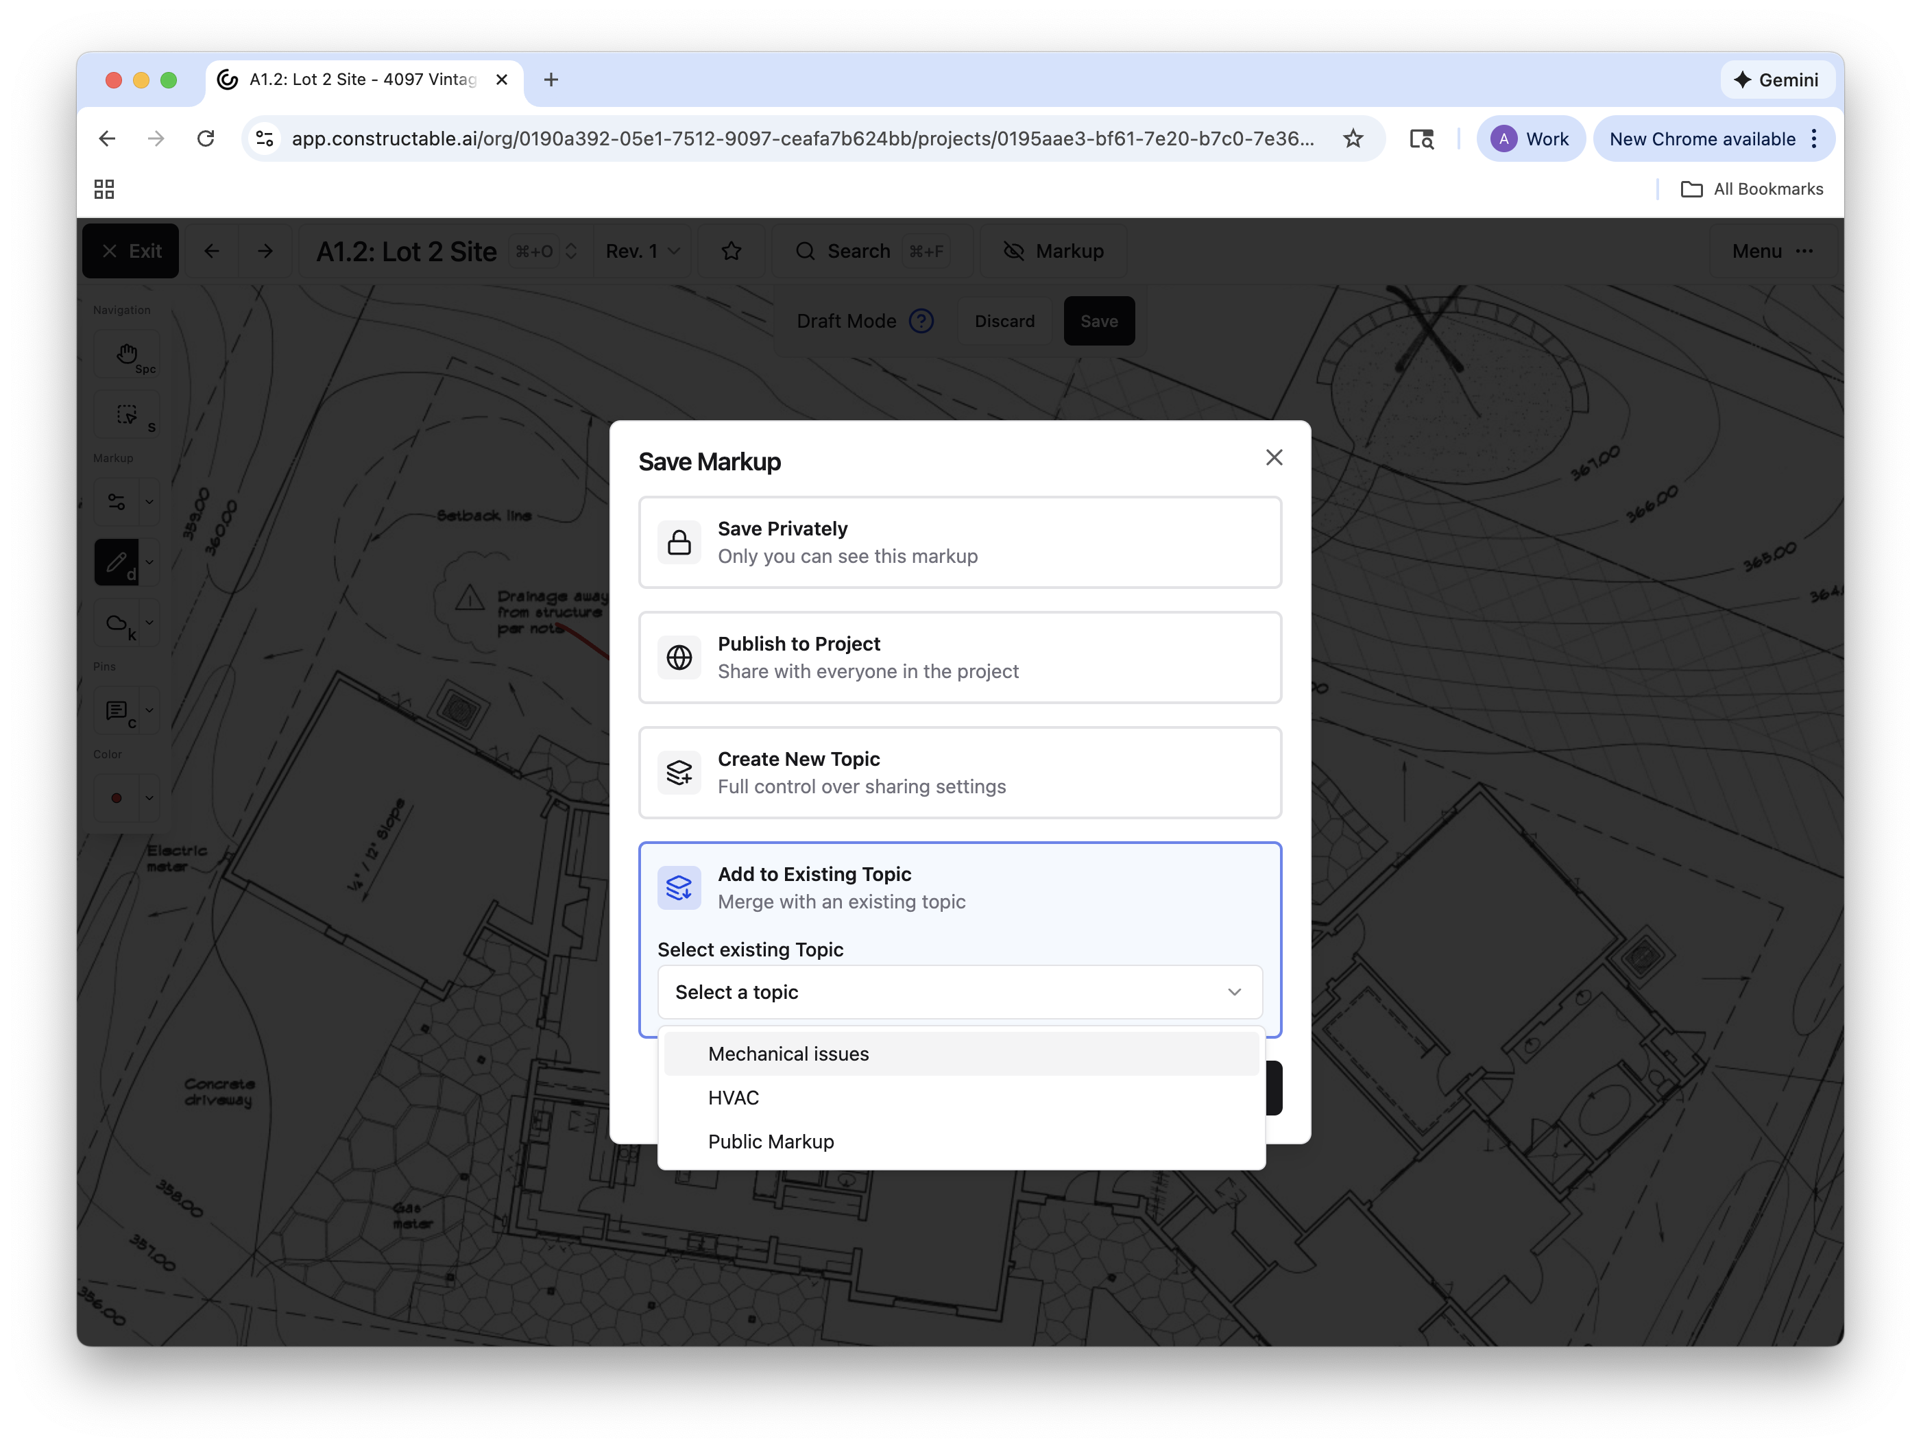View site information icon in address bar
This screenshot has height=1448, width=1921.
point(266,139)
